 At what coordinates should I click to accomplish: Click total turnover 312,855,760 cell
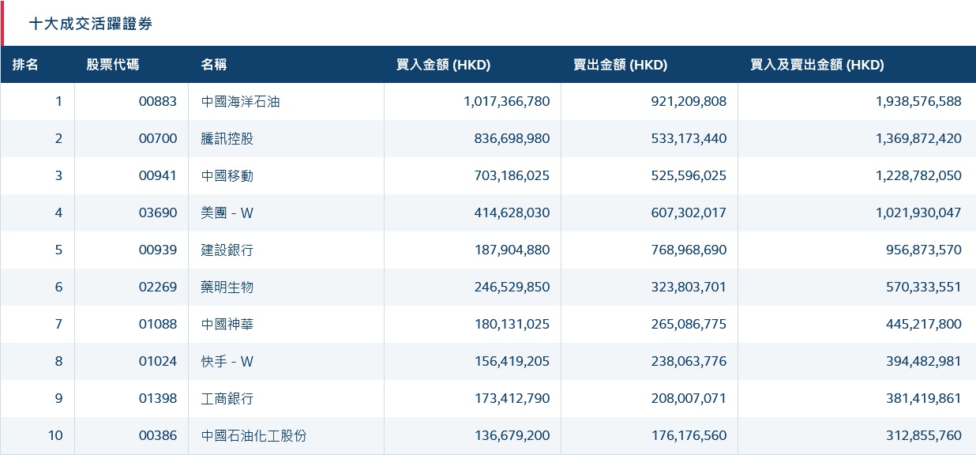click(918, 436)
